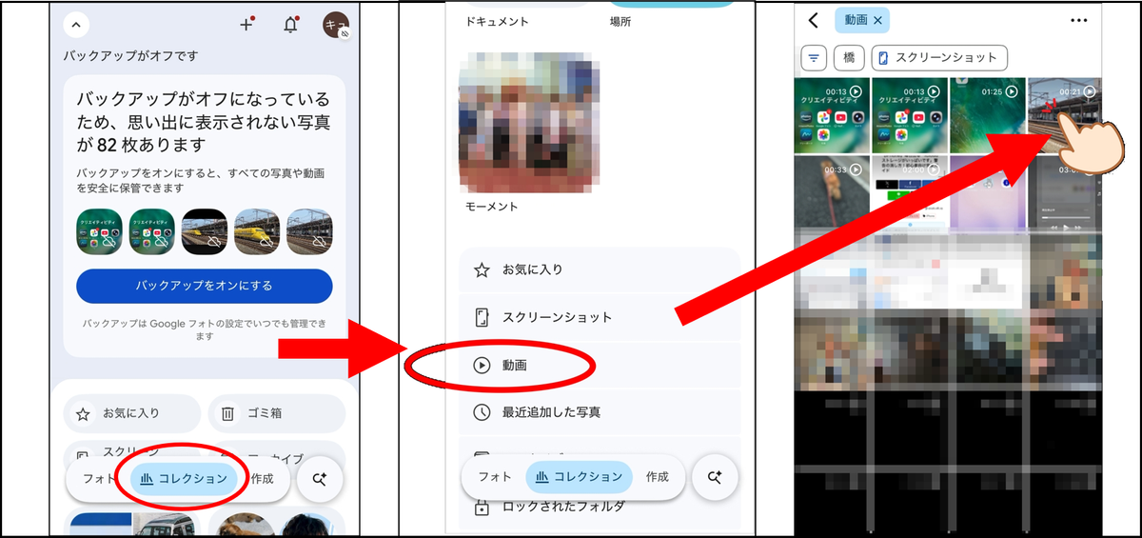1142x538 pixels.
Task: Tap the plus icon in the left screen
Action: click(246, 26)
